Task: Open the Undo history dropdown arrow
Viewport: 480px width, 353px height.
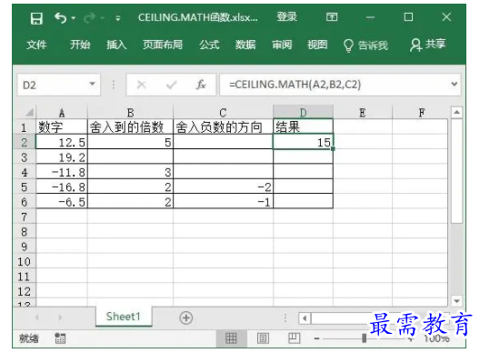Action: click(73, 18)
